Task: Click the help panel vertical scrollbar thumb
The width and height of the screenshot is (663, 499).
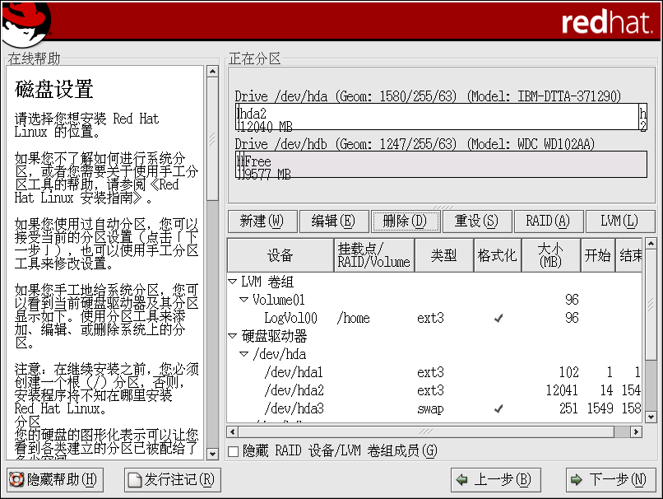Action: (x=213, y=139)
